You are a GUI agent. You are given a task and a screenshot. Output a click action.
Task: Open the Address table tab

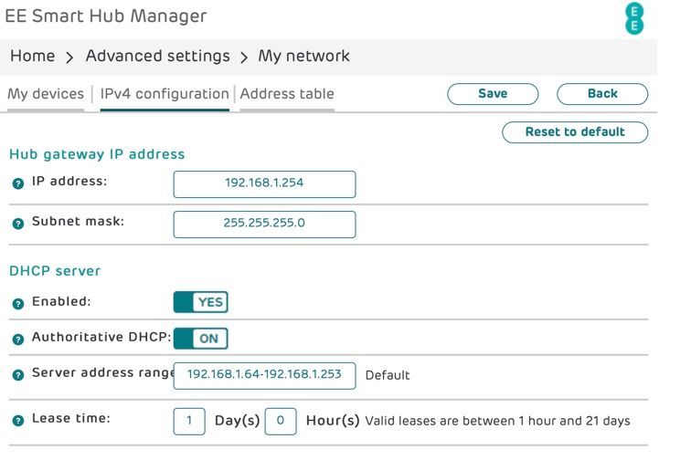click(x=287, y=94)
